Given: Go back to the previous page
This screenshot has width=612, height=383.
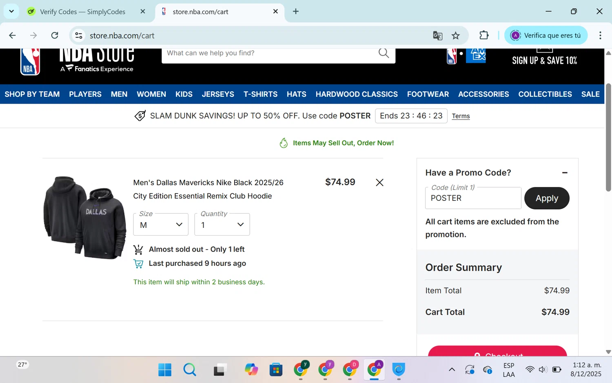Looking at the screenshot, I should tap(12, 36).
